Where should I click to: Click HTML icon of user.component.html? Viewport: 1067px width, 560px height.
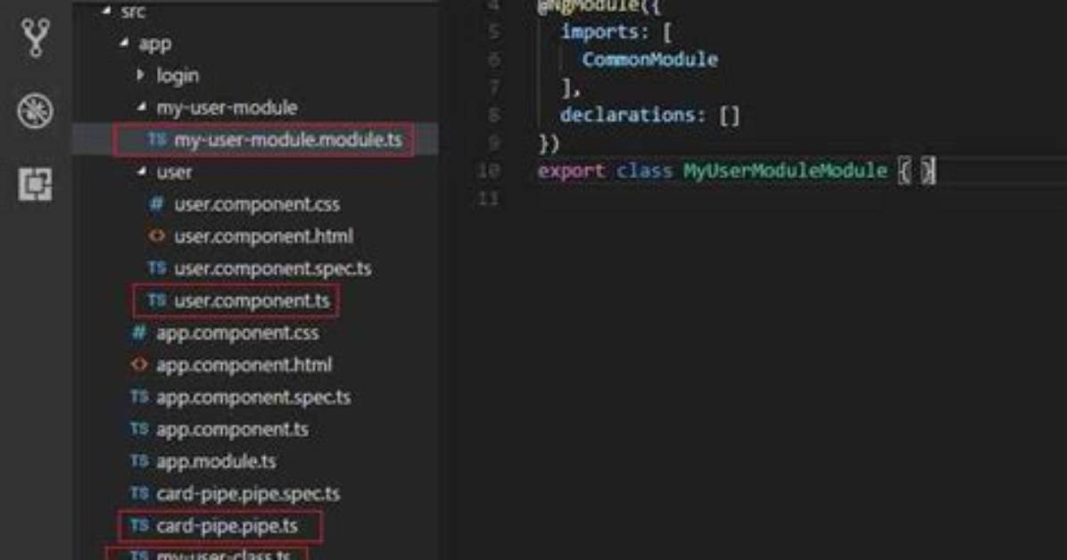coord(156,235)
